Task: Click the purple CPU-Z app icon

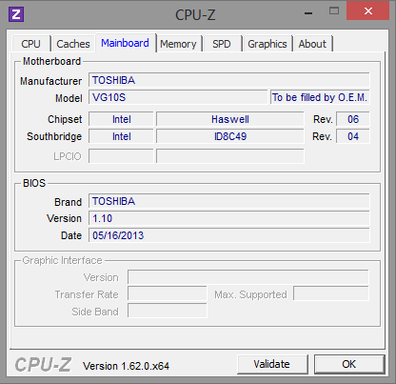Action: coord(16,14)
